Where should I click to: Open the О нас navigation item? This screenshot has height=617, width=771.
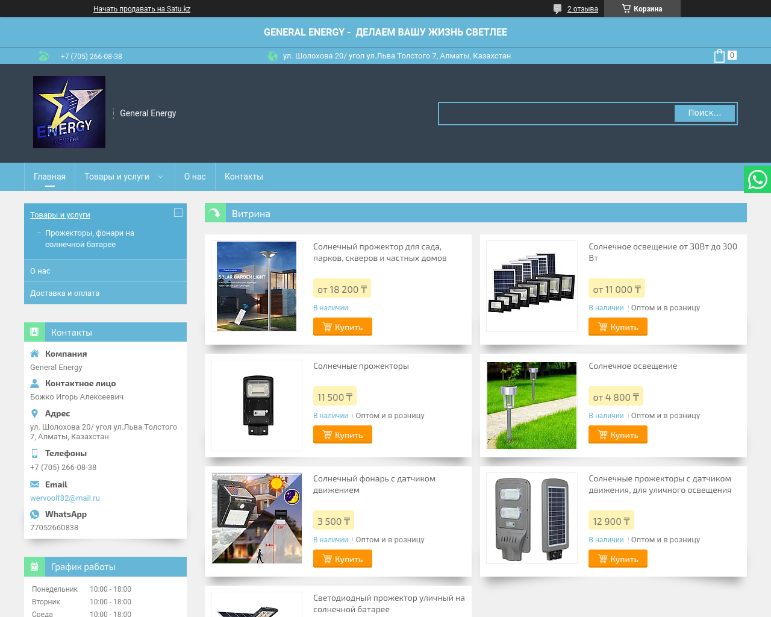(x=195, y=177)
